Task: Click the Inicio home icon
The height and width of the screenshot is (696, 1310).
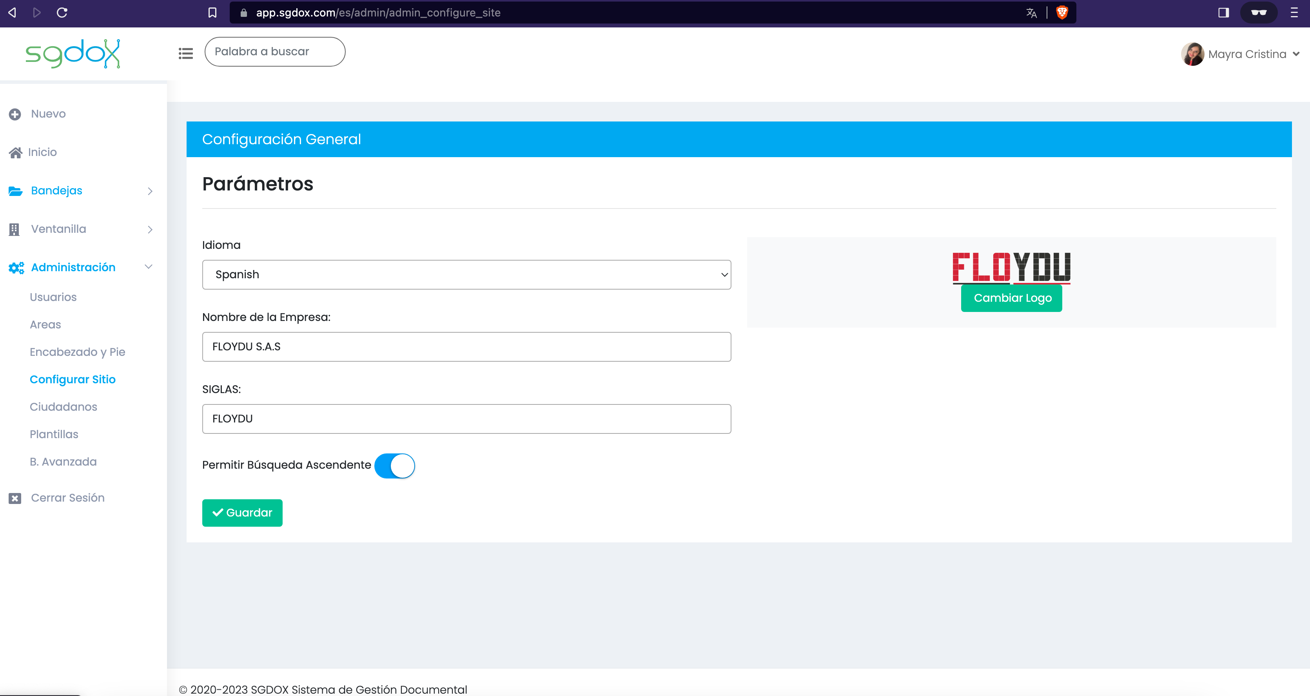Action: click(15, 152)
